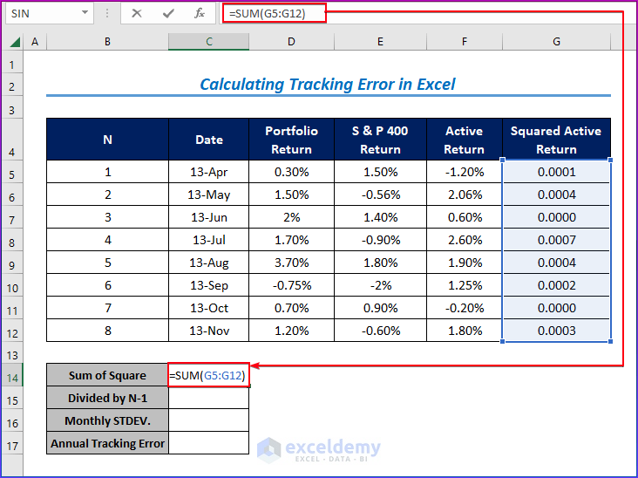Image resolution: width=638 pixels, height=478 pixels.
Task: Select column C header
Action: pyautogui.click(x=208, y=42)
